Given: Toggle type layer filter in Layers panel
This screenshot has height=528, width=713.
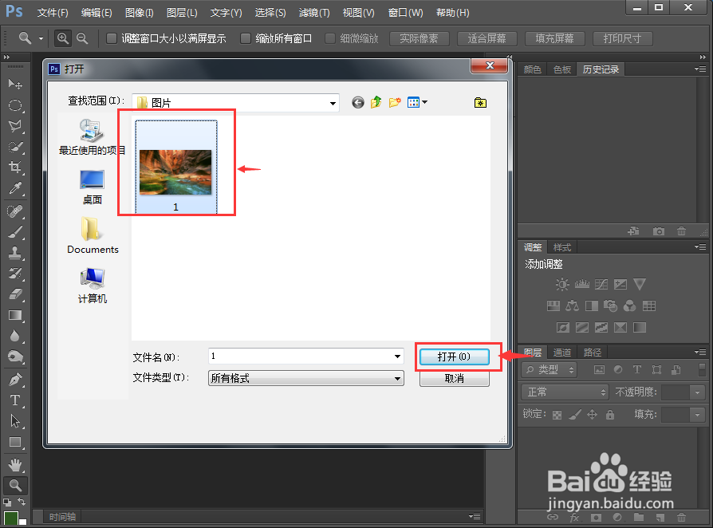Looking at the screenshot, I should coord(637,370).
